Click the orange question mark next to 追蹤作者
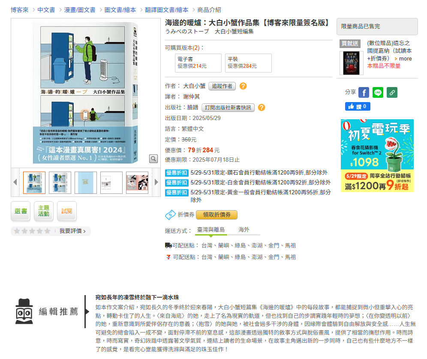This screenshot has width=427, height=359. 243,86
